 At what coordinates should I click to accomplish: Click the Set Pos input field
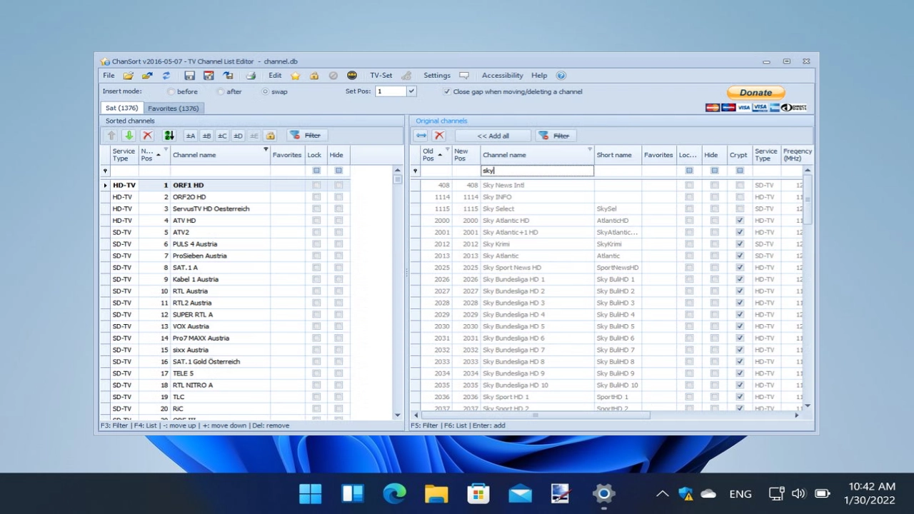[x=391, y=91]
